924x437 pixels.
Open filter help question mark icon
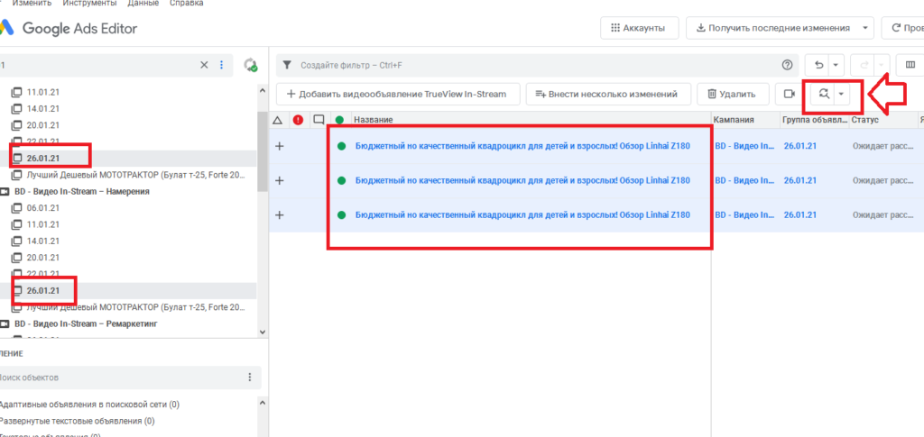787,65
